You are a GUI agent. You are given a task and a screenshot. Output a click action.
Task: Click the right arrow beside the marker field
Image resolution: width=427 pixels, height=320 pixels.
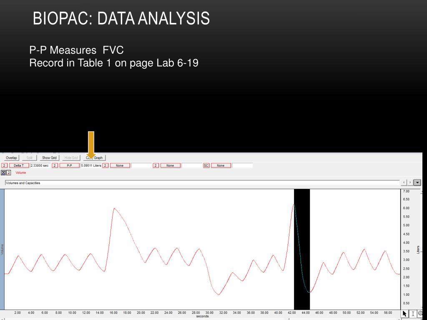pos(410,182)
